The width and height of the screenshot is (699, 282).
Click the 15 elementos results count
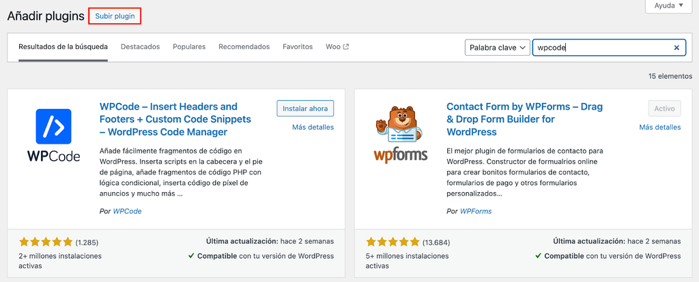coord(670,76)
